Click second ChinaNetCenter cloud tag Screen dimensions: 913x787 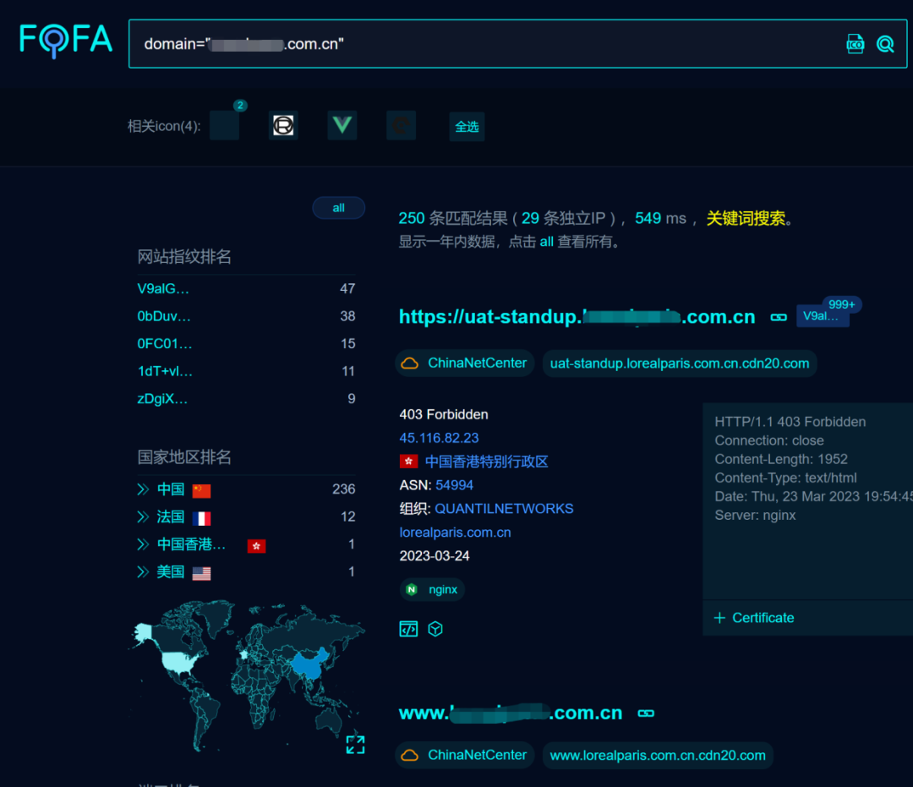(465, 755)
